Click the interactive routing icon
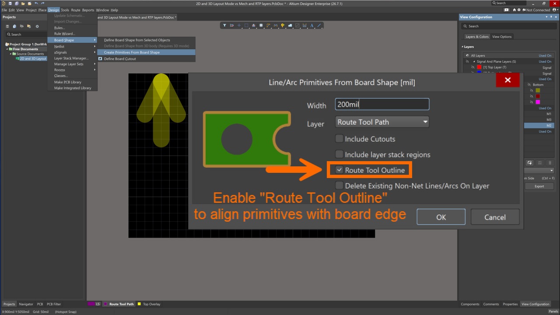 tap(269, 25)
